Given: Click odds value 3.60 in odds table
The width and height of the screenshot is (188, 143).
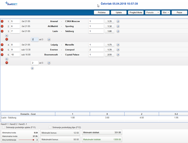Looking at the screenshot, I should [x=107, y=118].
